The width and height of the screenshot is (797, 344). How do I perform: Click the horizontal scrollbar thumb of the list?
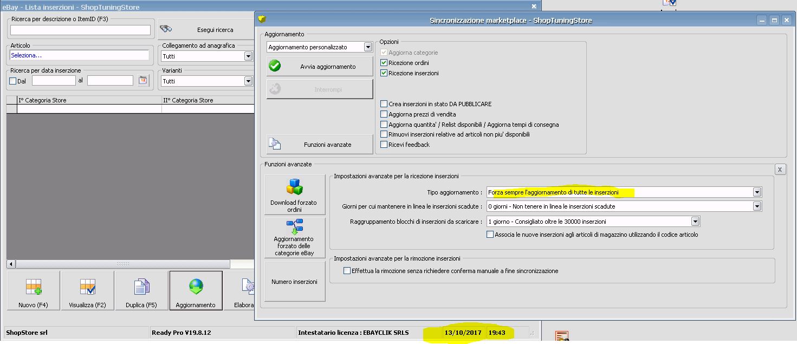point(124,264)
